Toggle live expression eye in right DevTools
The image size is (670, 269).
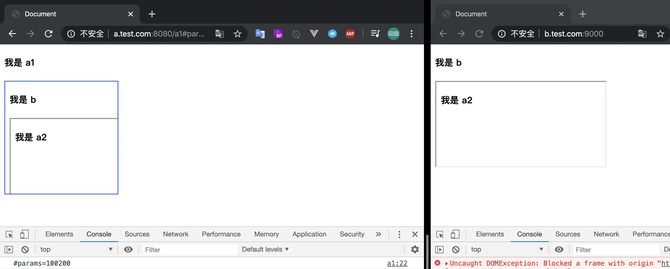pyautogui.click(x=559, y=249)
